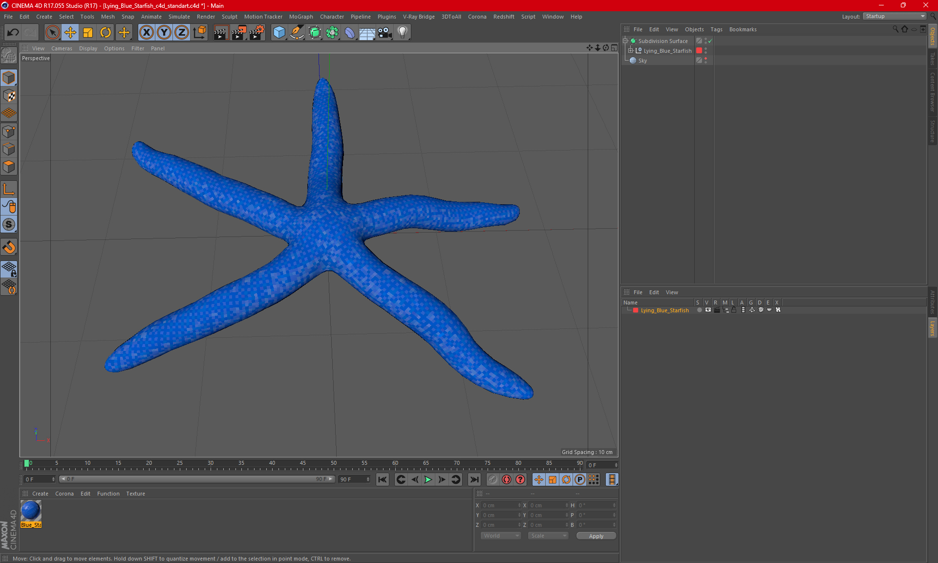Toggle Solo for Lying_Blue_Starfish layer
This screenshot has height=563, width=938.
point(699,310)
